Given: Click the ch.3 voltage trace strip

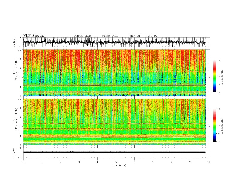Looking at the screenshot, I should (x=114, y=152).
